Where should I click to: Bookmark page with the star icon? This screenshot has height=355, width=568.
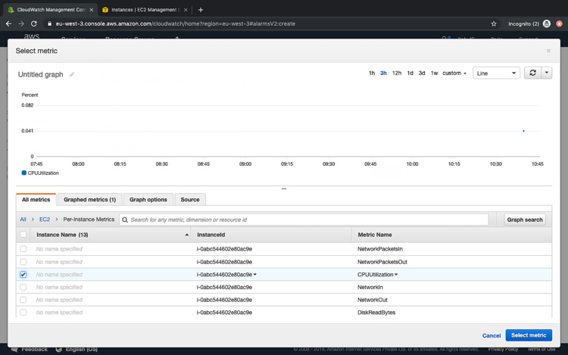(x=494, y=23)
